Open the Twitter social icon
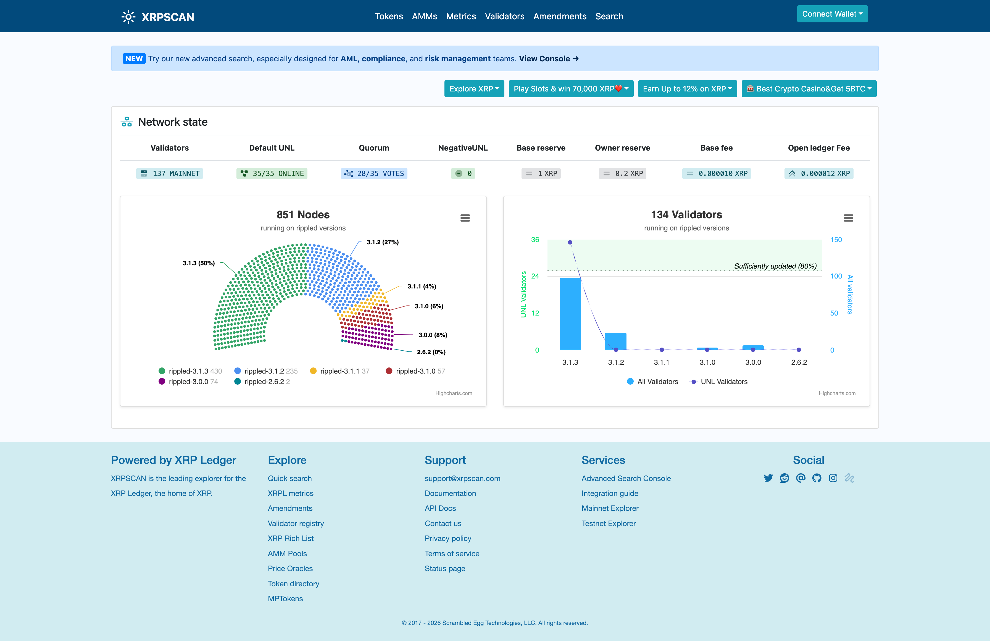The image size is (990, 641). 768,478
